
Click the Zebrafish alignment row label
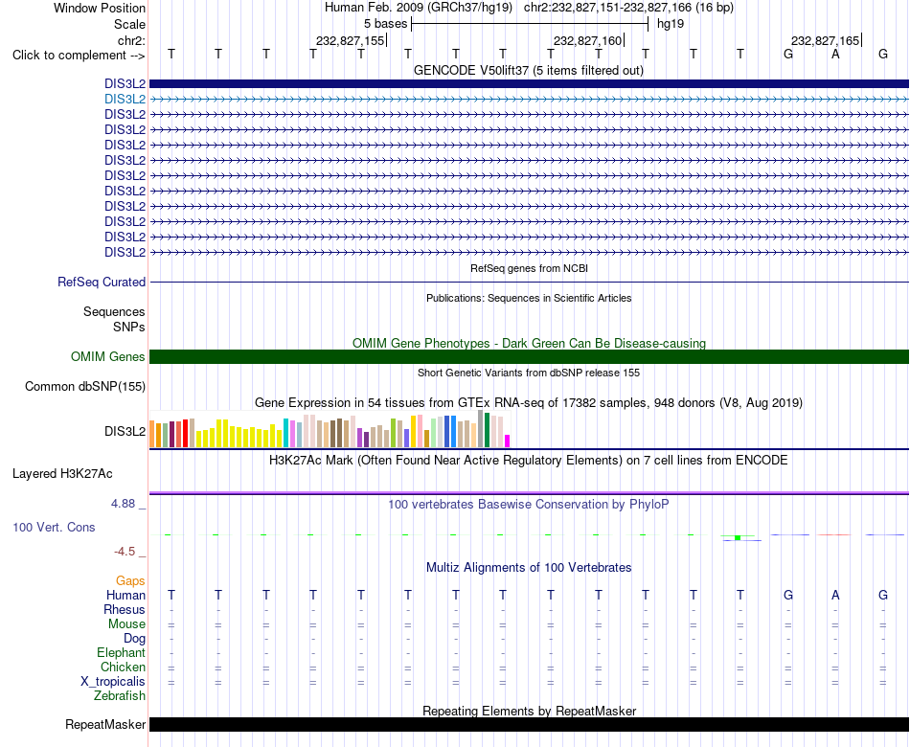click(x=120, y=695)
